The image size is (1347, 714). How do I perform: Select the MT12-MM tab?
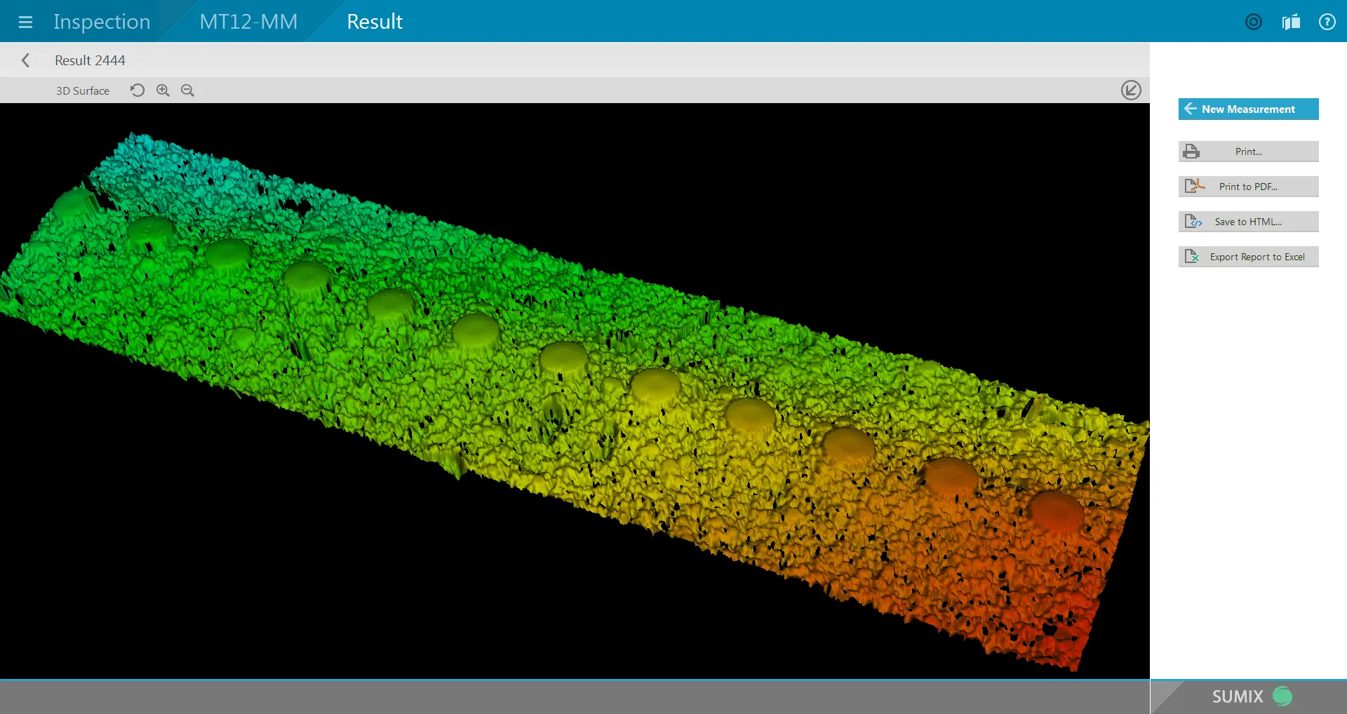[248, 22]
